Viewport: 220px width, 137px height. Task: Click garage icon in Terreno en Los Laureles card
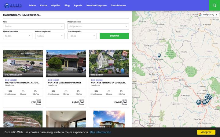coord(109,91)
